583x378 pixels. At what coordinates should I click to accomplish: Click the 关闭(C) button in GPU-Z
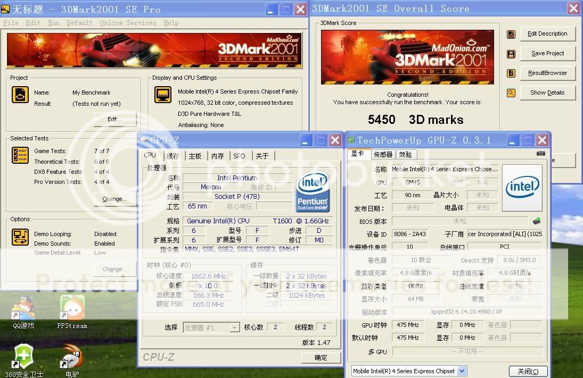click(528, 371)
